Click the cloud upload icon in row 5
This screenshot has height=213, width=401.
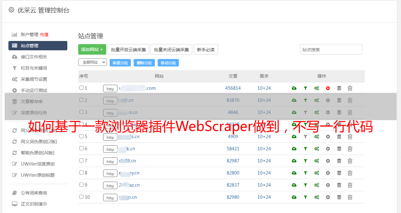coord(294,137)
